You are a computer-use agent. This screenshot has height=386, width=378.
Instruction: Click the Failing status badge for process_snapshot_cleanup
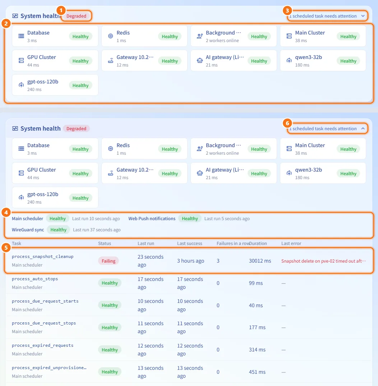(x=109, y=261)
